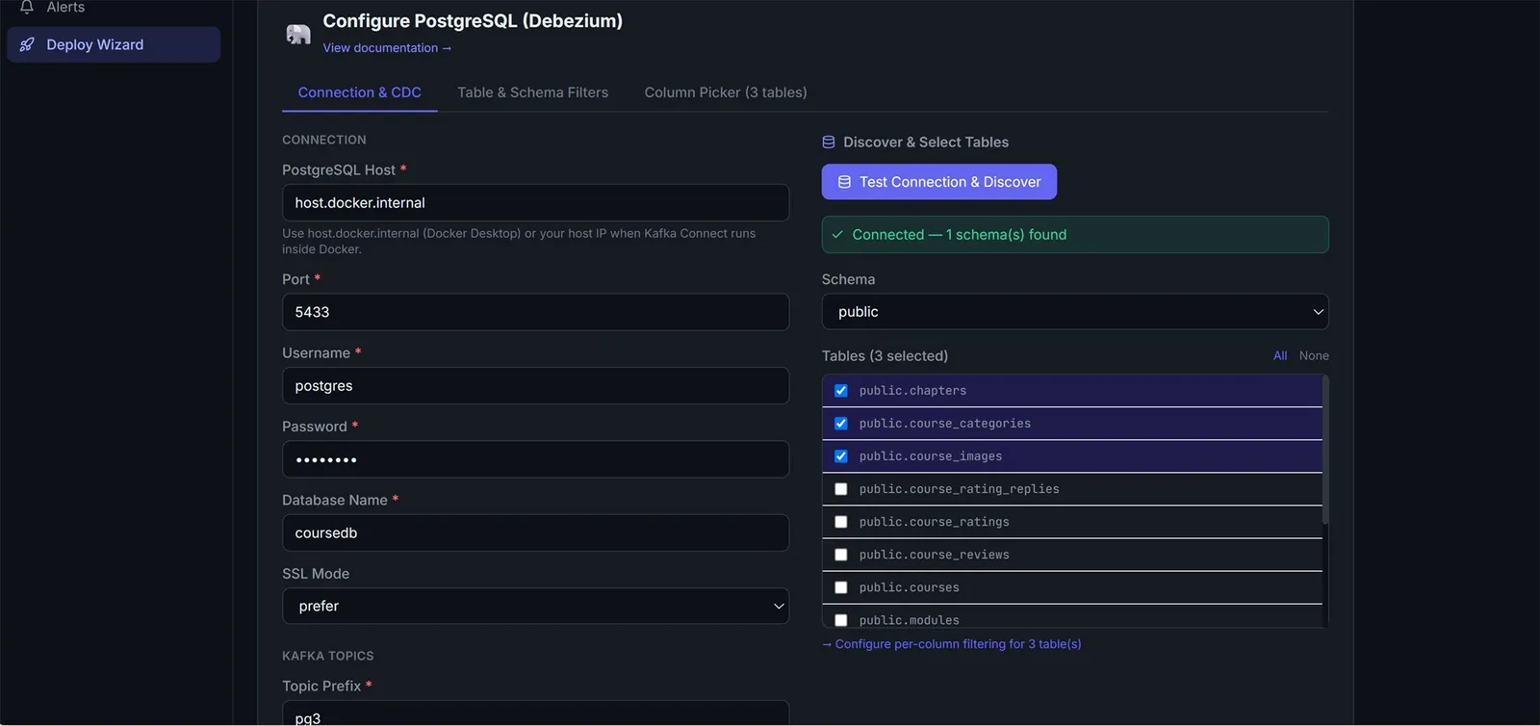The width and height of the screenshot is (1540, 726).
Task: Click None to deselect all tables
Action: 1314,356
